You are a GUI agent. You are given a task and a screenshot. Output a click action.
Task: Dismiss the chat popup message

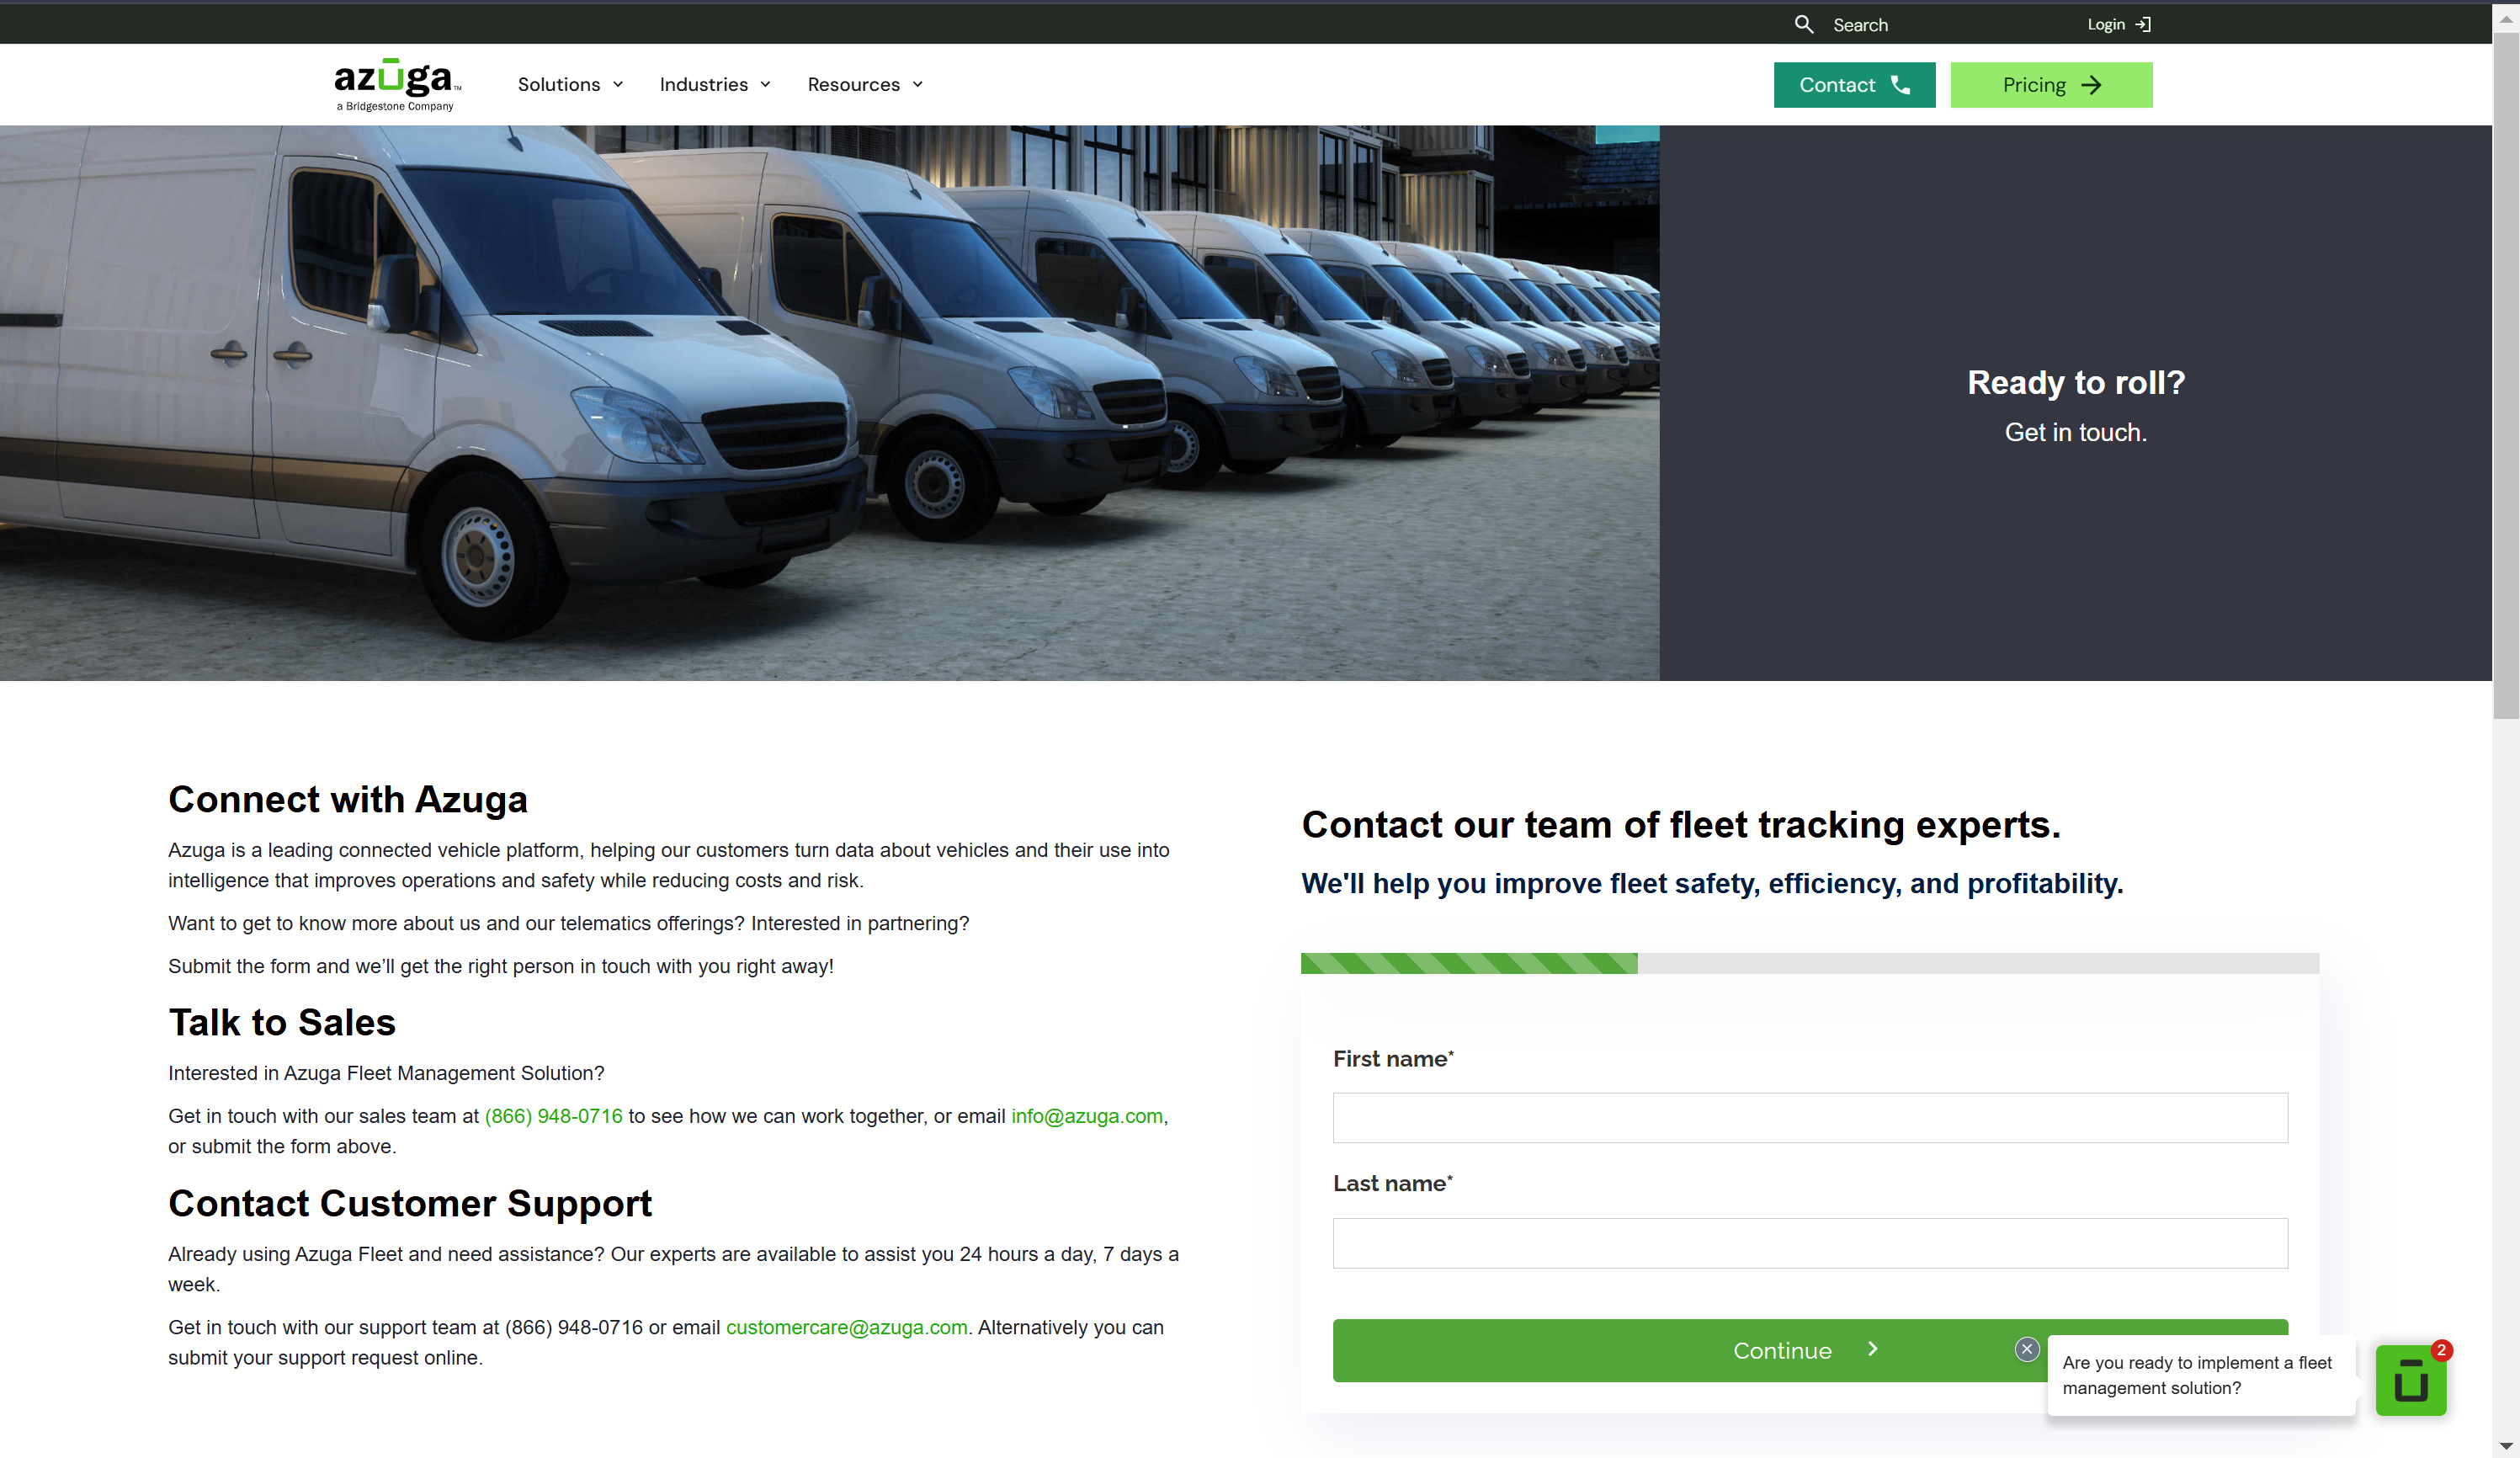(x=2027, y=1349)
